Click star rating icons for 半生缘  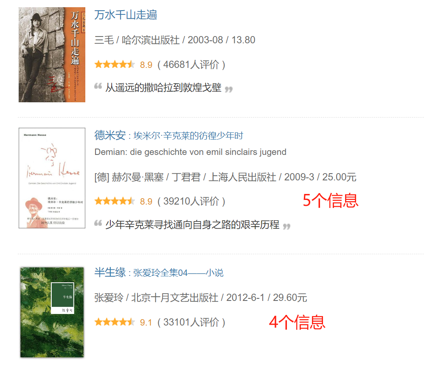click(x=115, y=322)
